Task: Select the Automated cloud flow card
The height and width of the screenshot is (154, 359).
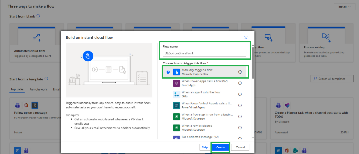Action: pyautogui.click(x=35, y=42)
